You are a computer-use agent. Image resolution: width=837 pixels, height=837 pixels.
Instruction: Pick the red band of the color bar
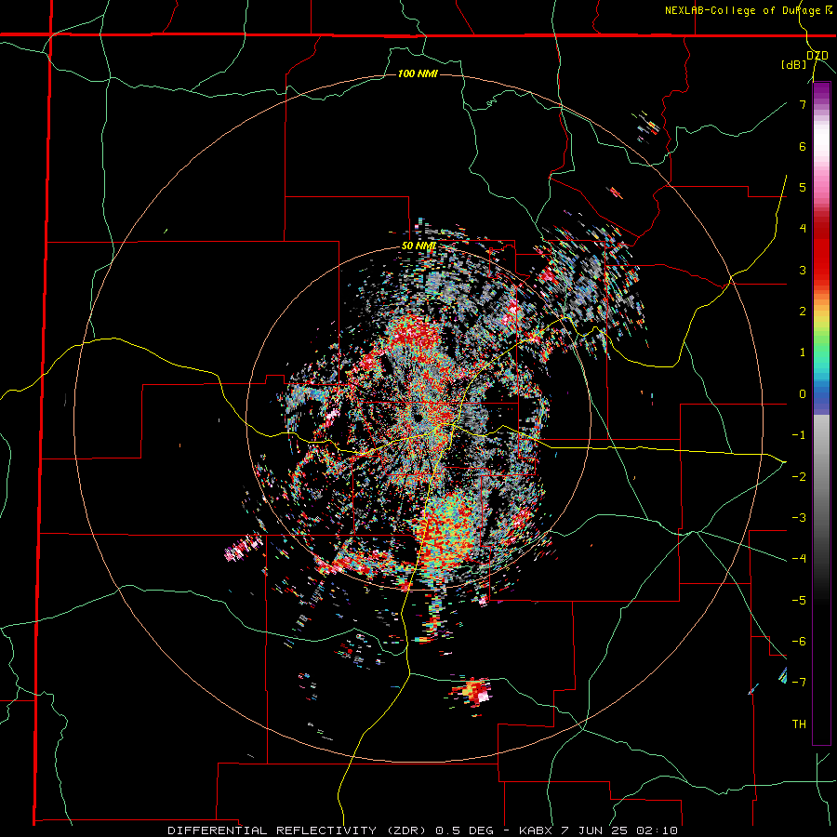pos(821,251)
